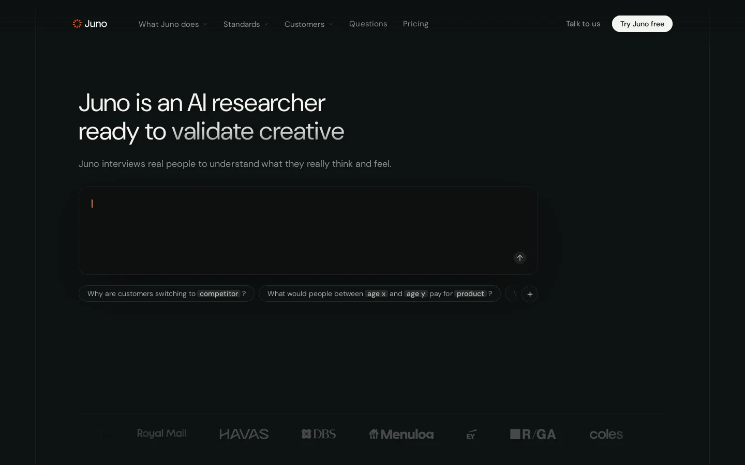Choose the 'pay for product' prompt suggestion
This screenshot has width=745, height=465.
click(x=380, y=293)
